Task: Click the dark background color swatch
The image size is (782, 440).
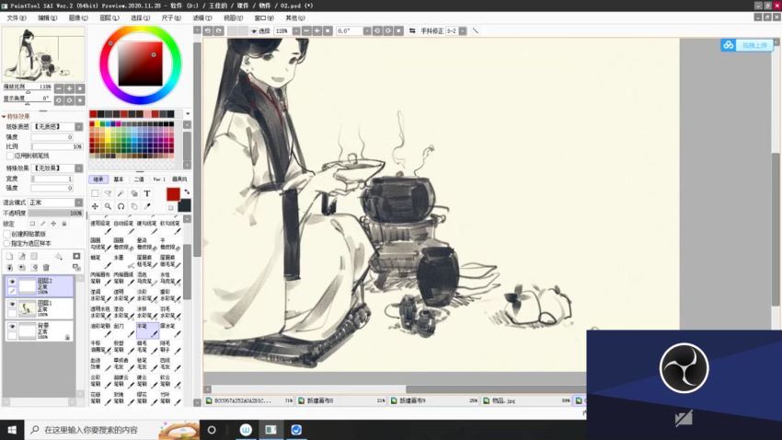Action: [185, 205]
